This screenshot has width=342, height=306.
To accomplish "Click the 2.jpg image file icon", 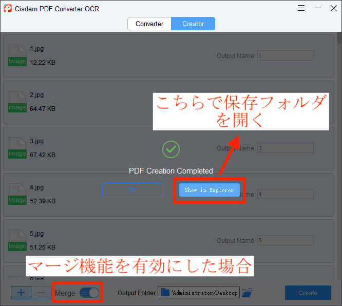I will (17, 102).
